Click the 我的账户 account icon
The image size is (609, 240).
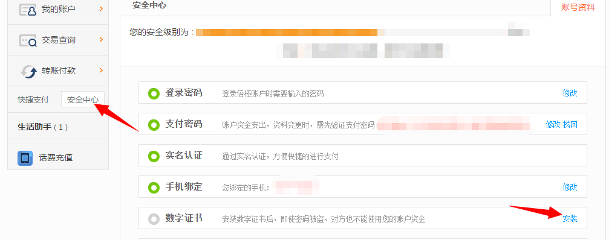(x=28, y=9)
